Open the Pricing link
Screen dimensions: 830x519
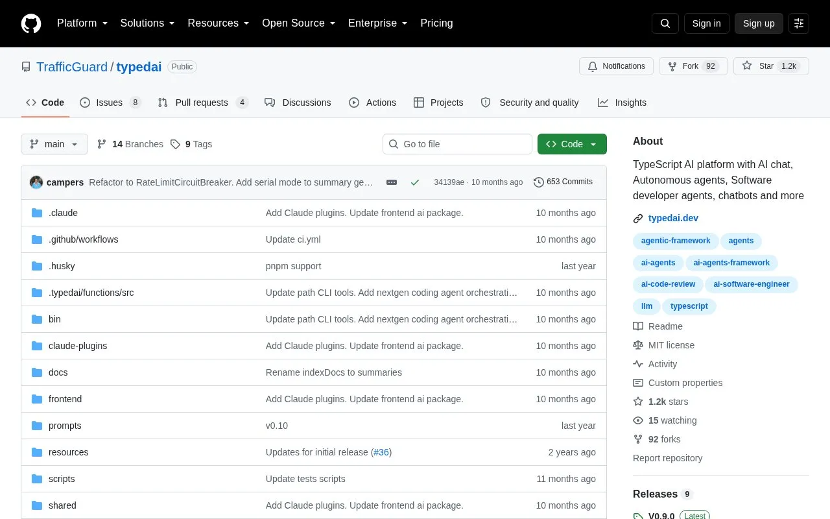click(436, 23)
